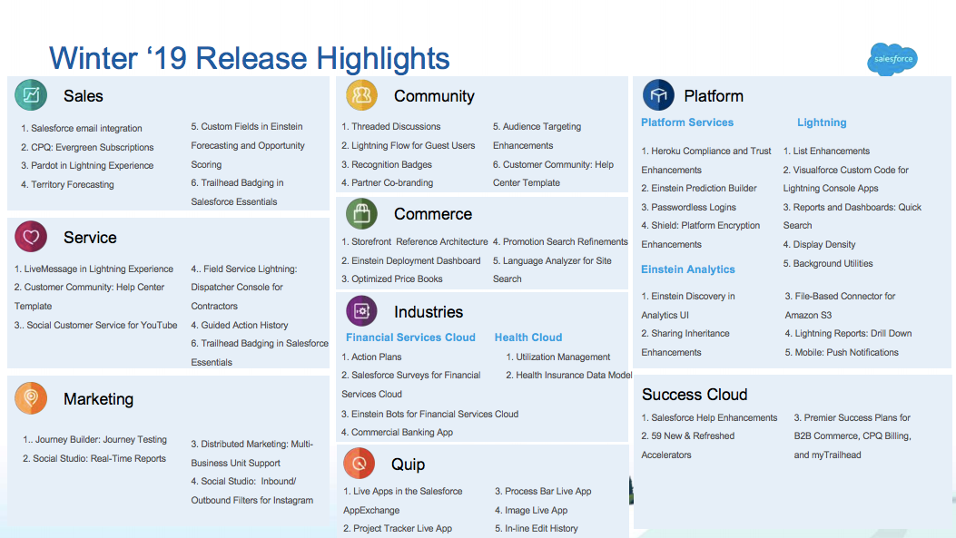Click 'Display Density' item

[819, 245]
